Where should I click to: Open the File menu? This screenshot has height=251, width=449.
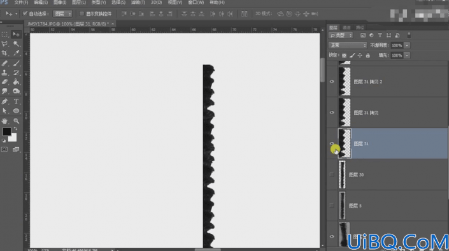pos(21,3)
